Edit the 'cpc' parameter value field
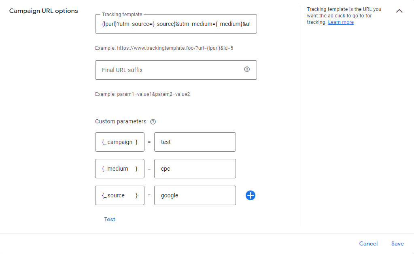The image size is (414, 254). [195, 169]
